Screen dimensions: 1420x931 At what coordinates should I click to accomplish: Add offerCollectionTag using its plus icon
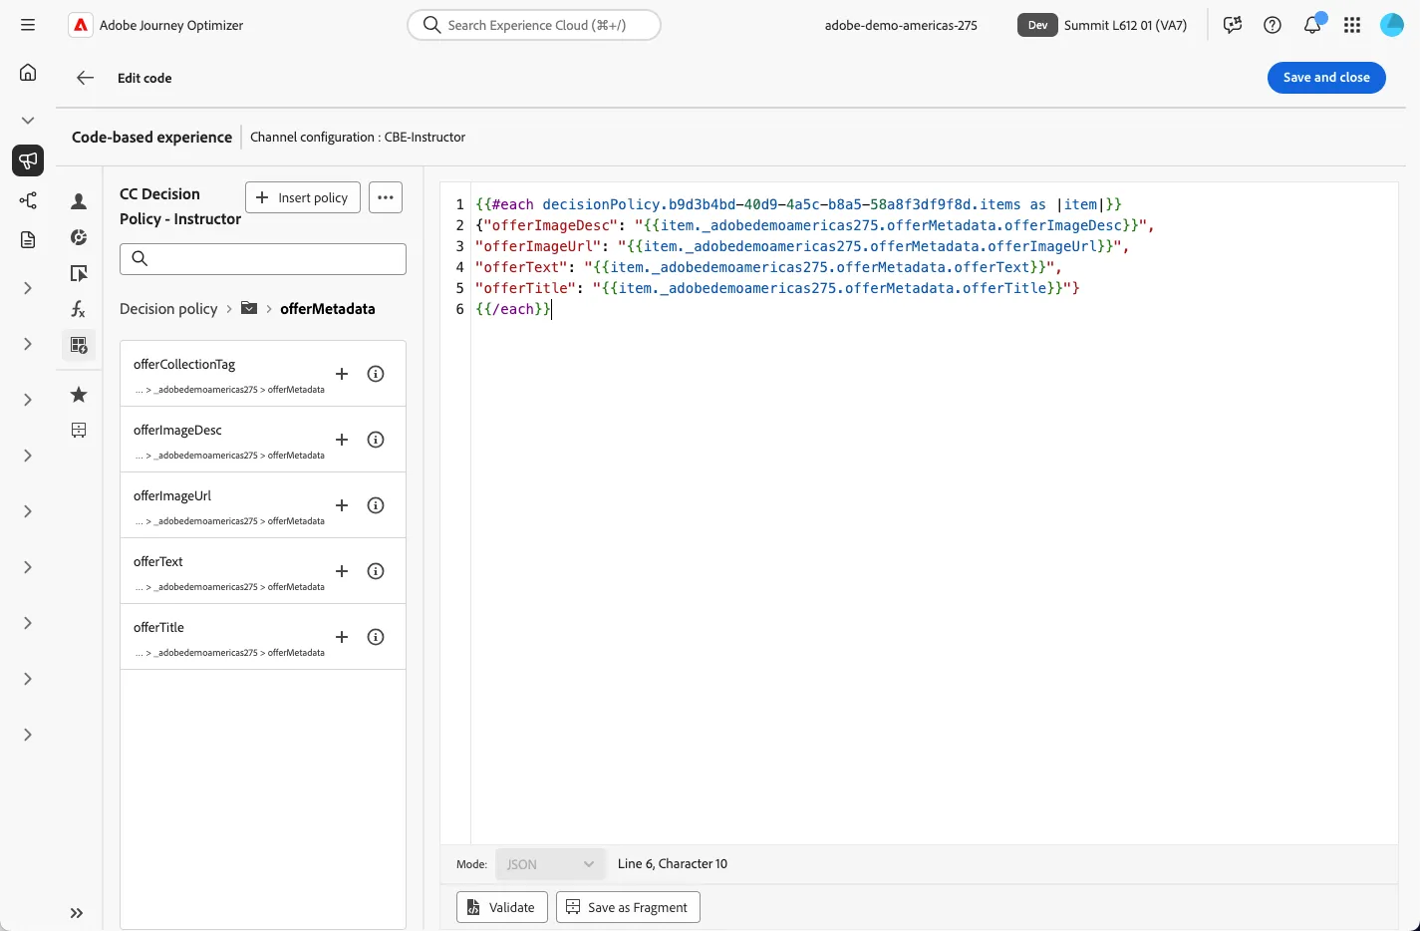click(x=342, y=374)
